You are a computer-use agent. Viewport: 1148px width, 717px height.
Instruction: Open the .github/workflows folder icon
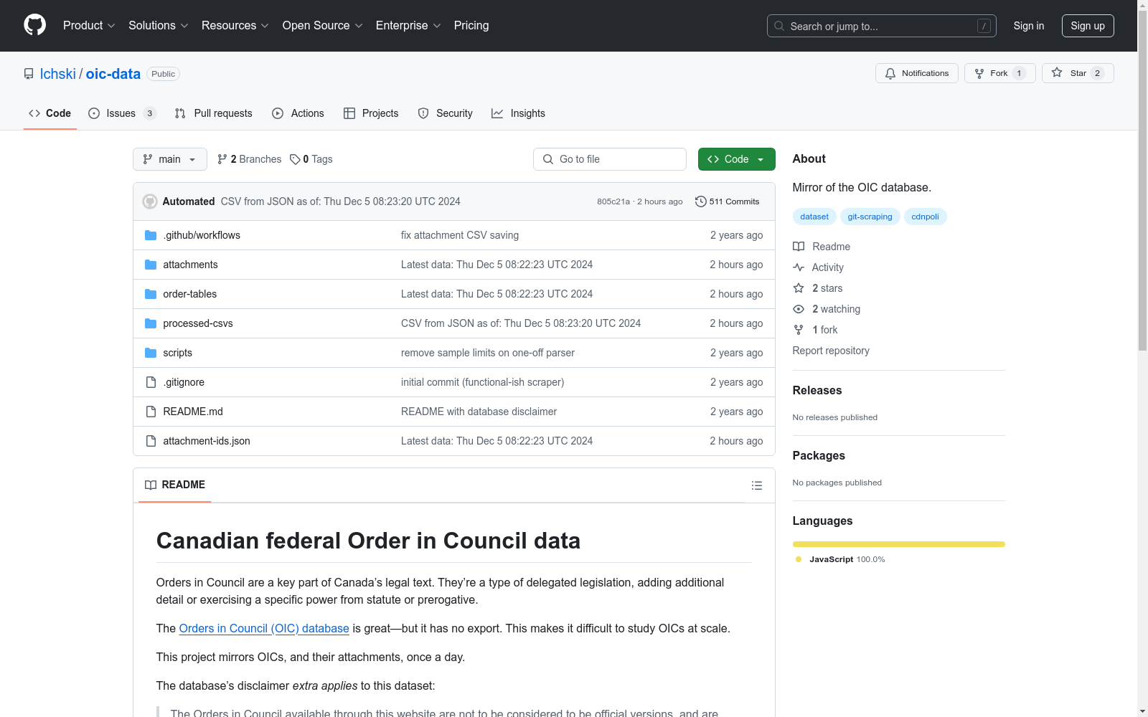click(x=151, y=235)
